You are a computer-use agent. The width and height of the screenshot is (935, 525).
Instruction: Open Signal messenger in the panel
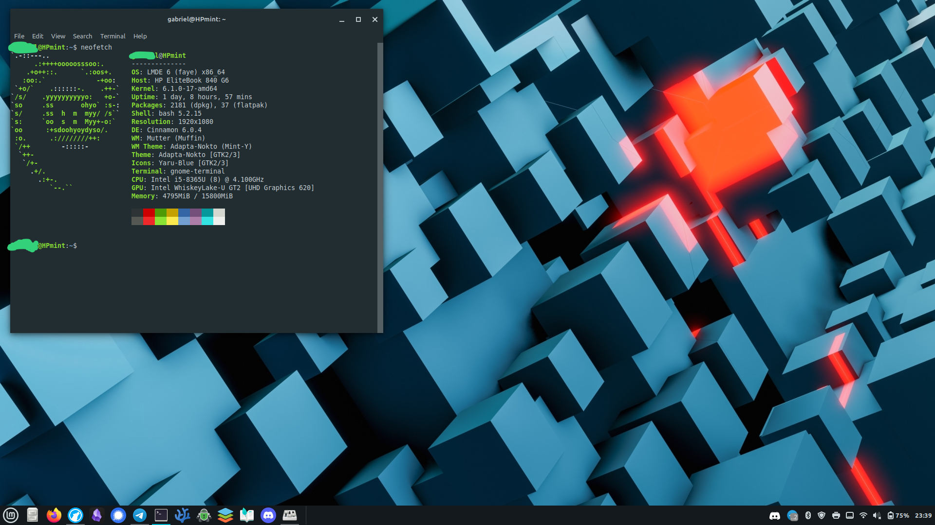pyautogui.click(x=118, y=515)
